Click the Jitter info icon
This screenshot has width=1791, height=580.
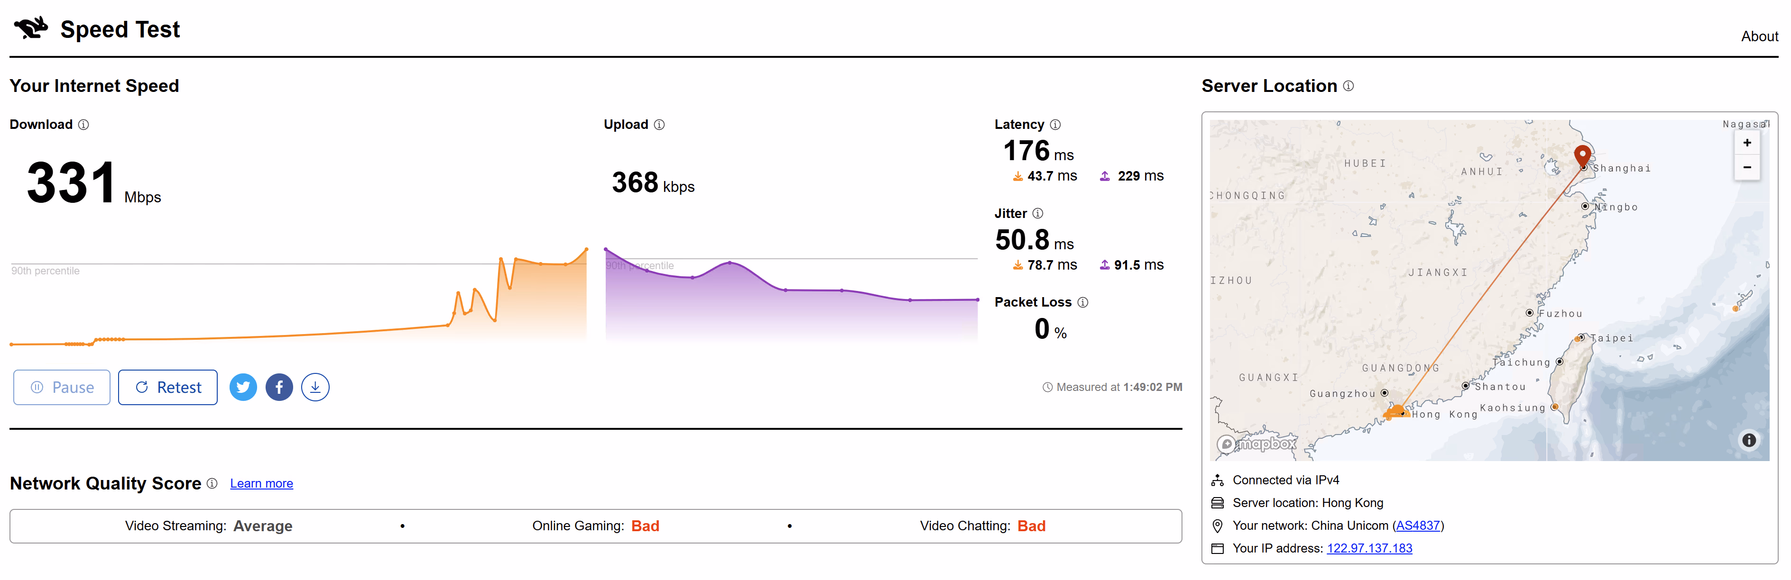pos(1037,213)
